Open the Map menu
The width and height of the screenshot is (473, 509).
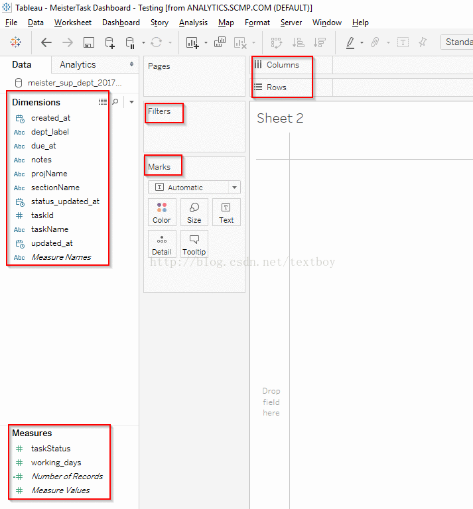[x=226, y=23]
